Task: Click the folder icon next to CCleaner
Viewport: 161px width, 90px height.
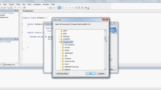Action: (x=63, y=58)
